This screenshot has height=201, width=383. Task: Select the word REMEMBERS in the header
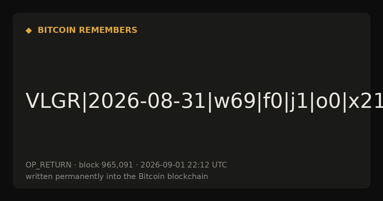pos(108,30)
